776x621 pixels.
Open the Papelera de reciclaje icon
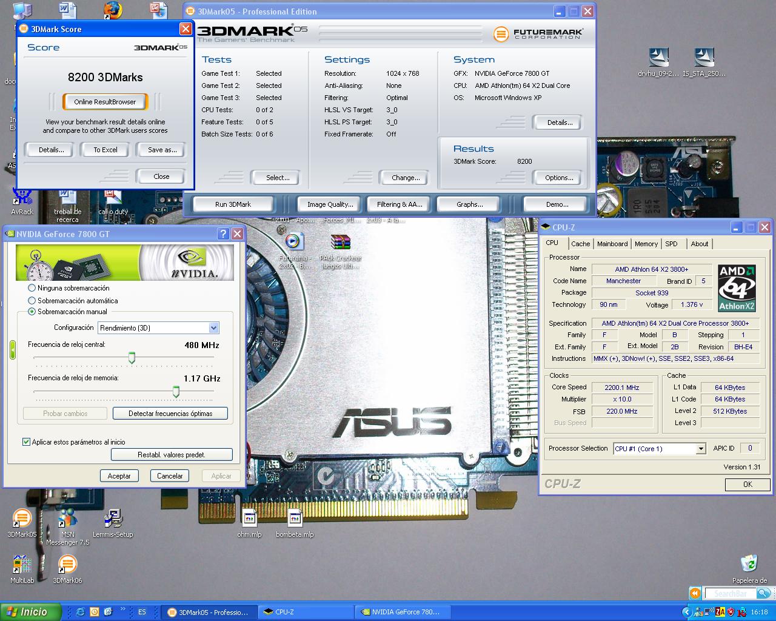(x=749, y=564)
